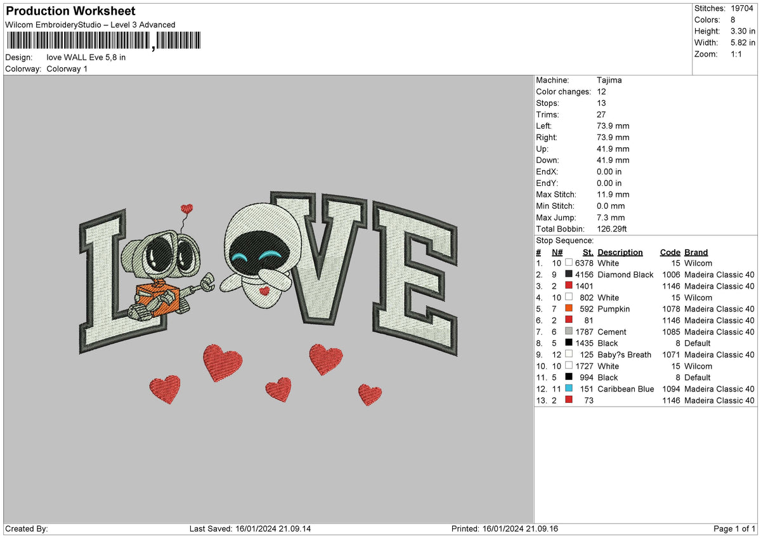
Task: Click the Stops value '13'
Action: pyautogui.click(x=601, y=103)
